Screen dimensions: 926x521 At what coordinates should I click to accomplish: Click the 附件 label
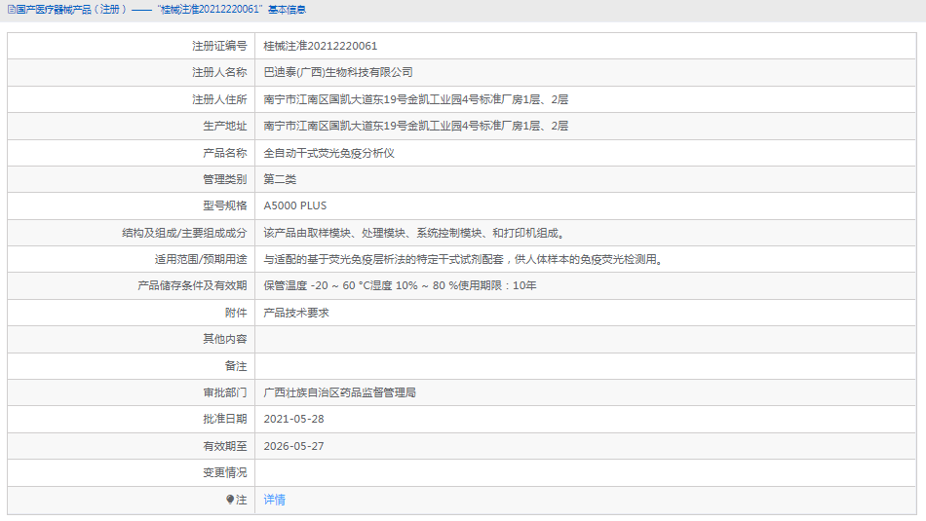236,313
